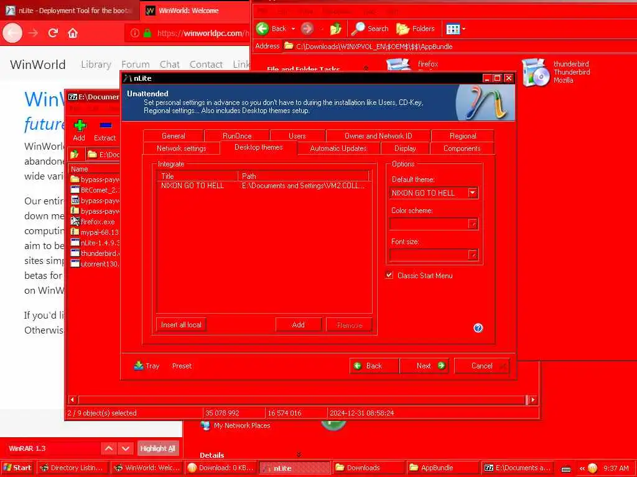The image size is (637, 477).
Task: Click 7-Zip horizontal scrollbar left arrow
Action: pyautogui.click(x=72, y=399)
